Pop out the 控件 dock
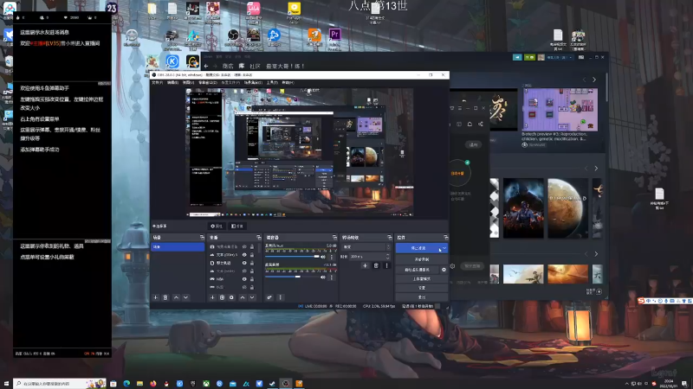The width and height of the screenshot is (693, 389). (445, 237)
